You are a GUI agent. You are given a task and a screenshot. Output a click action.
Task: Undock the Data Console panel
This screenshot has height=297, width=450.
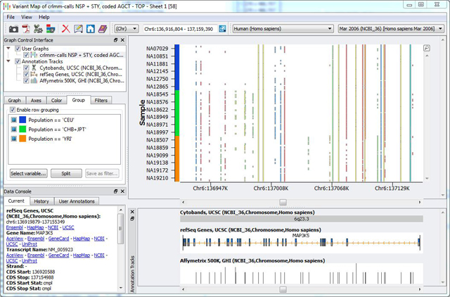point(115,191)
